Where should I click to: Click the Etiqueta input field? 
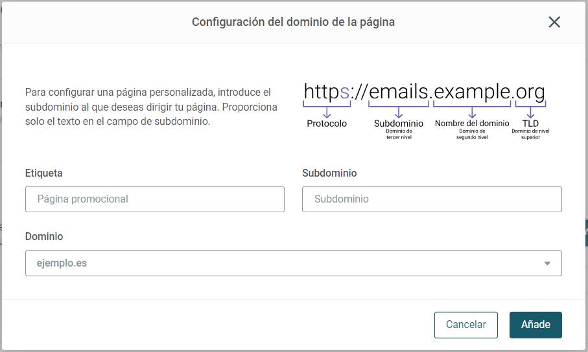(x=155, y=199)
